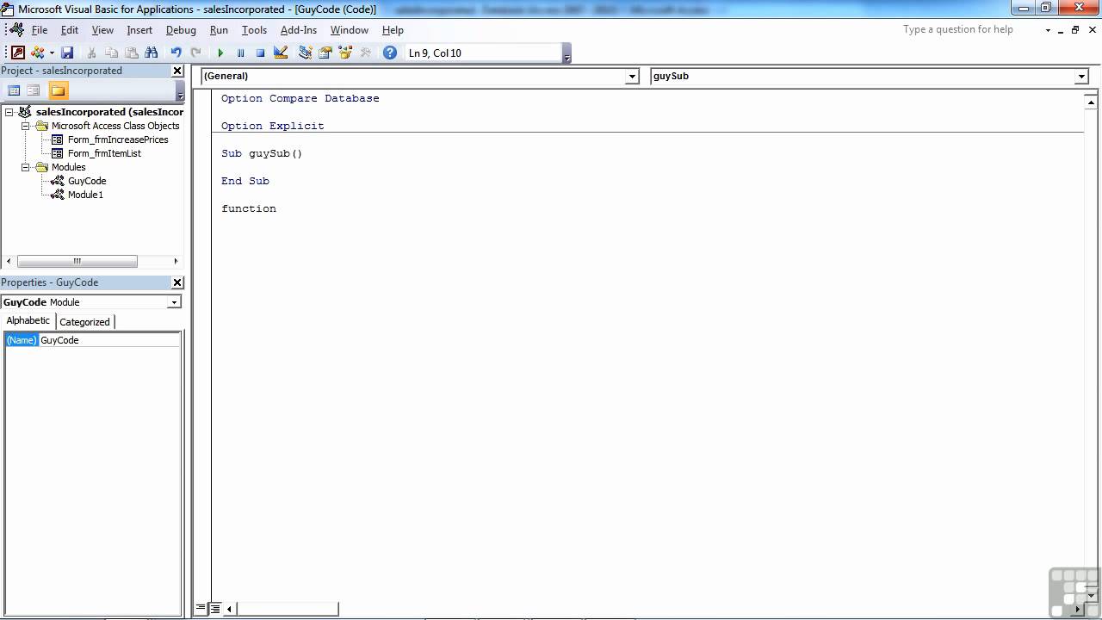This screenshot has height=620, width=1102.
Task: Close the Project - salesIncorporated panel
Action: click(177, 71)
